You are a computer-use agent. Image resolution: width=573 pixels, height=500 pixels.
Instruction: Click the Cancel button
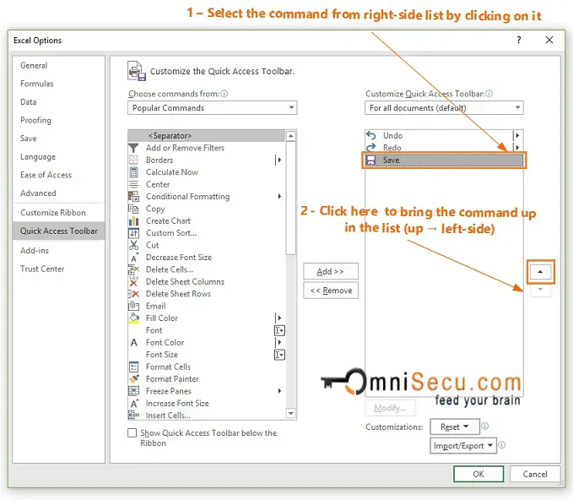click(x=535, y=474)
